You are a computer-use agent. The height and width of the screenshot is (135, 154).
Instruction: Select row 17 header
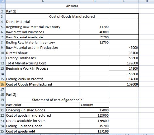[3, 89]
